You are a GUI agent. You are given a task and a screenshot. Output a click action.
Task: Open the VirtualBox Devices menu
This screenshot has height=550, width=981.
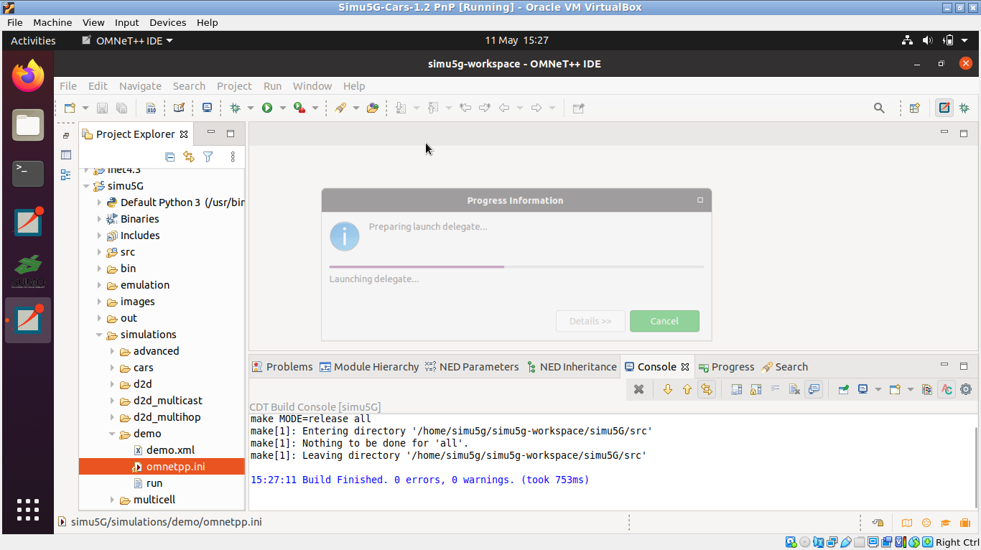click(167, 22)
